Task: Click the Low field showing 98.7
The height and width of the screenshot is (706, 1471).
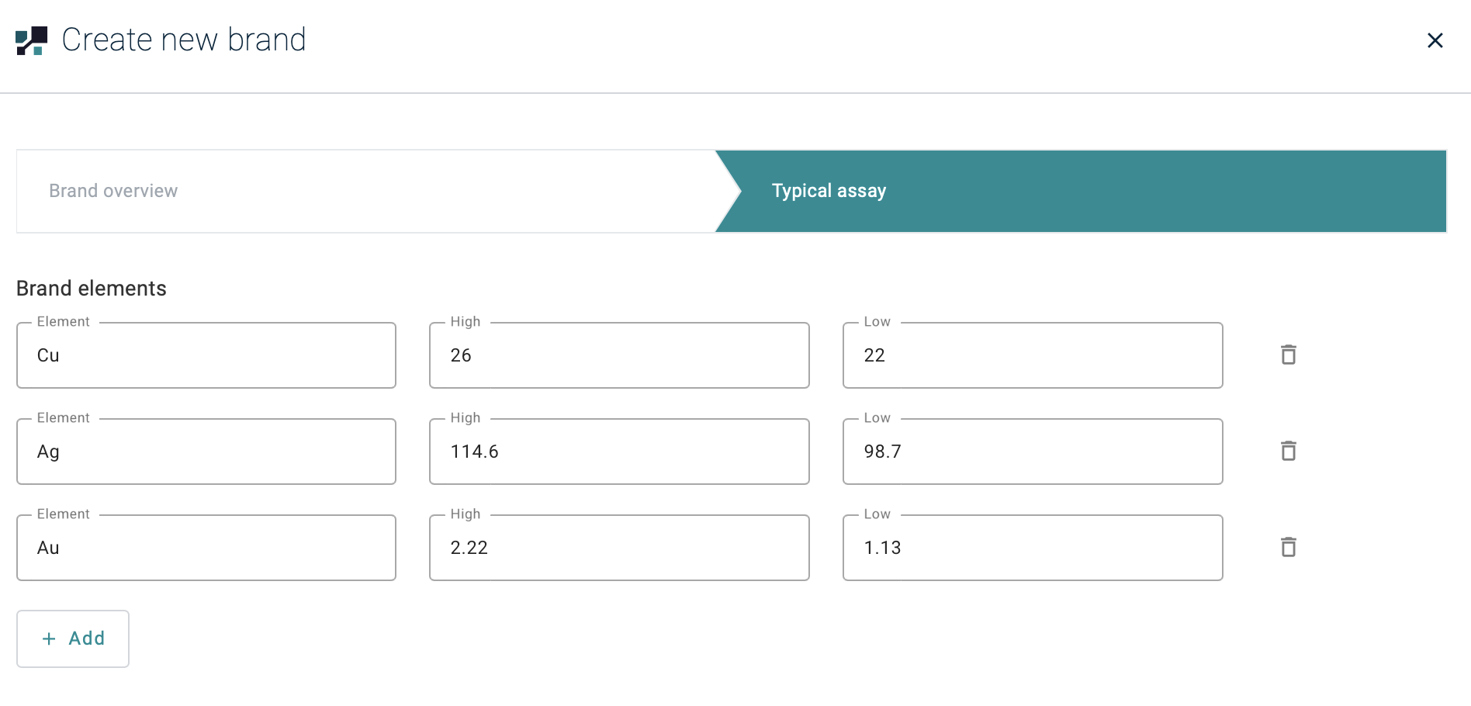Action: (1033, 452)
